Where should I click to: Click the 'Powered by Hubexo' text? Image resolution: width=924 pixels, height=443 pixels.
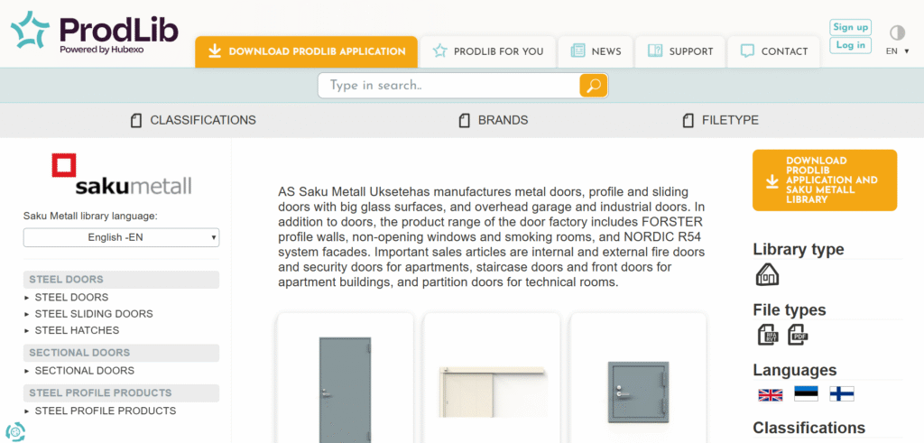pos(101,50)
